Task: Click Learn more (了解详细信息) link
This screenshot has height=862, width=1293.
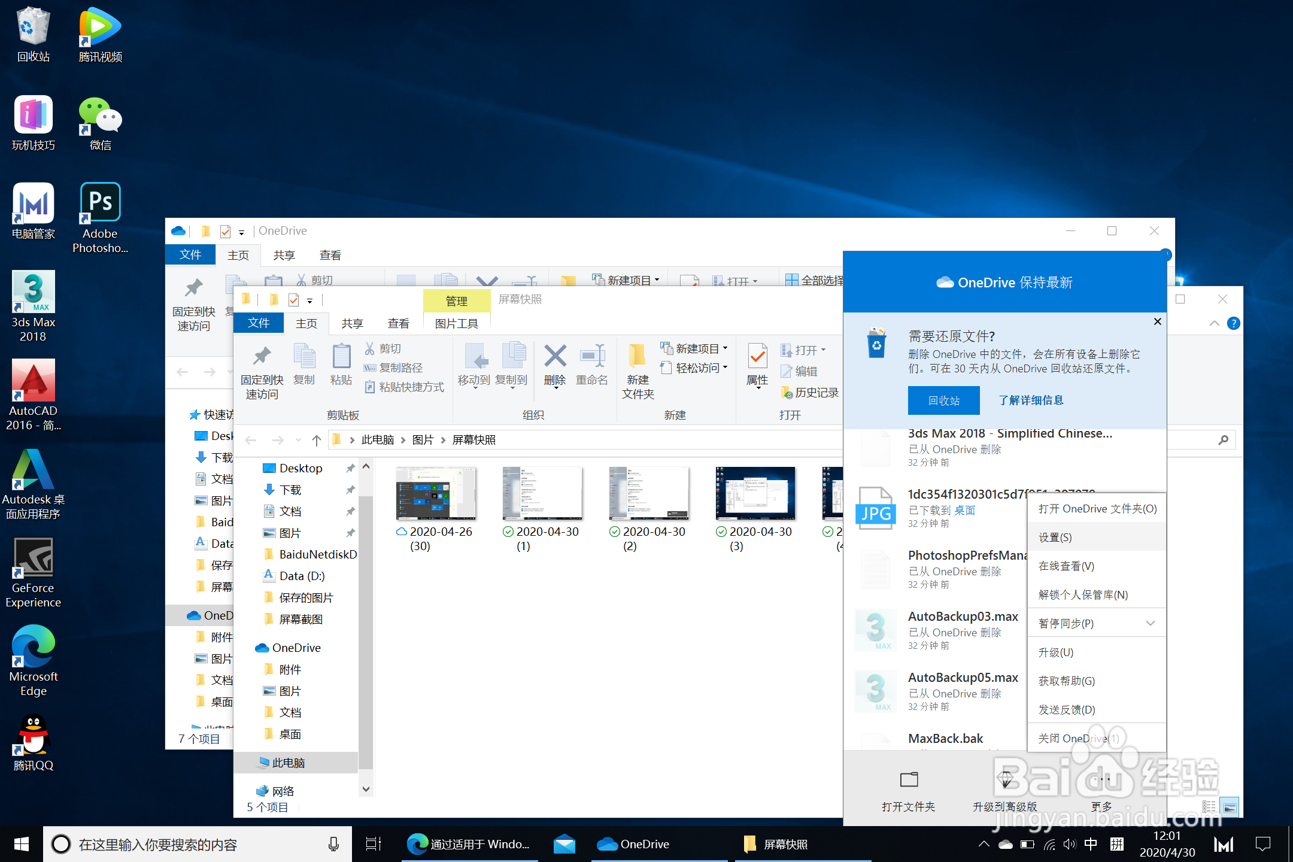Action: pos(1031,400)
